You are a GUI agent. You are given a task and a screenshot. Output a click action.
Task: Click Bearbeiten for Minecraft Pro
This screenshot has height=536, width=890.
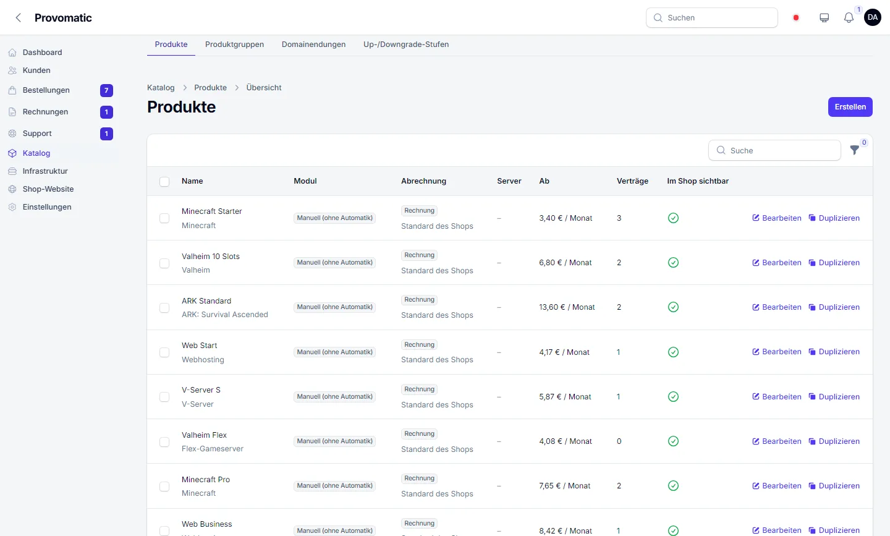(x=777, y=486)
